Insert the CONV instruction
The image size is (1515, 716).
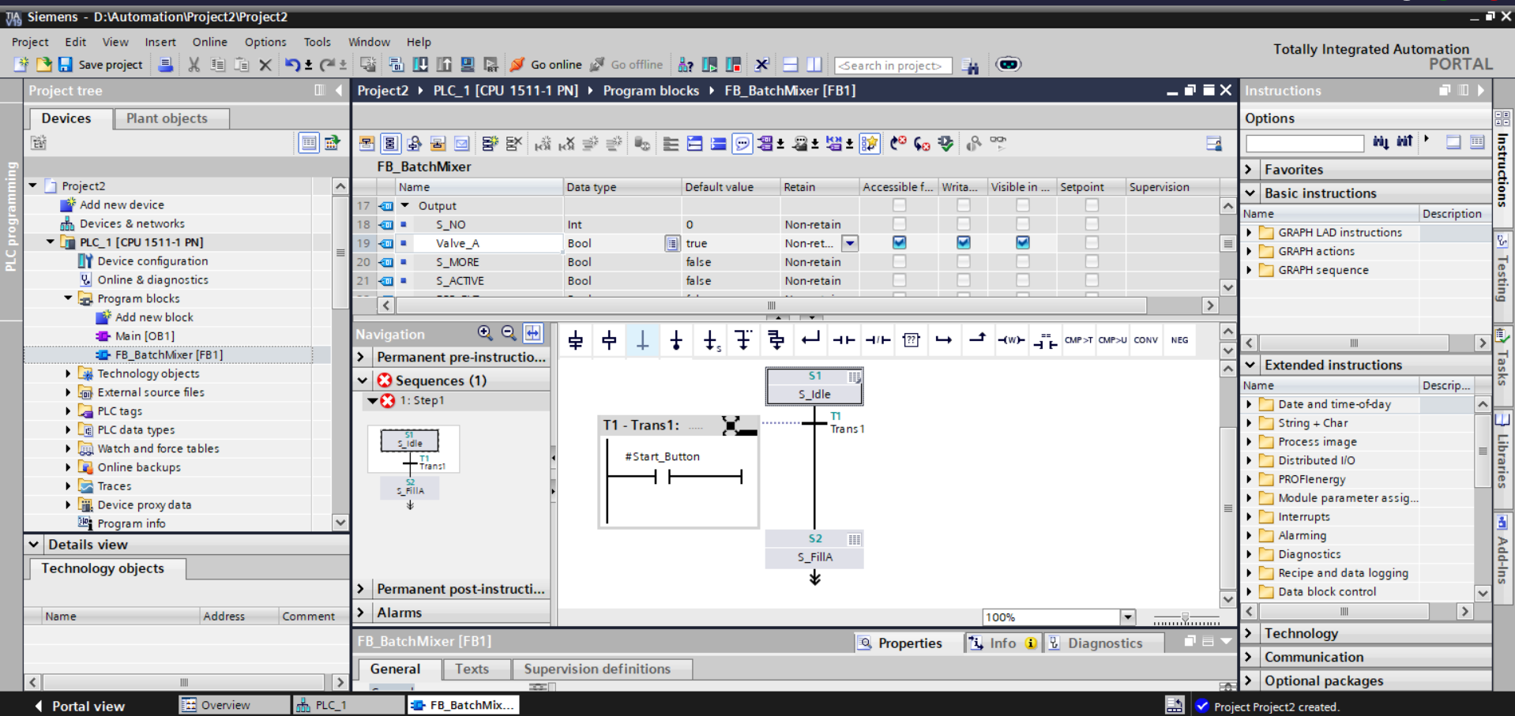1145,340
